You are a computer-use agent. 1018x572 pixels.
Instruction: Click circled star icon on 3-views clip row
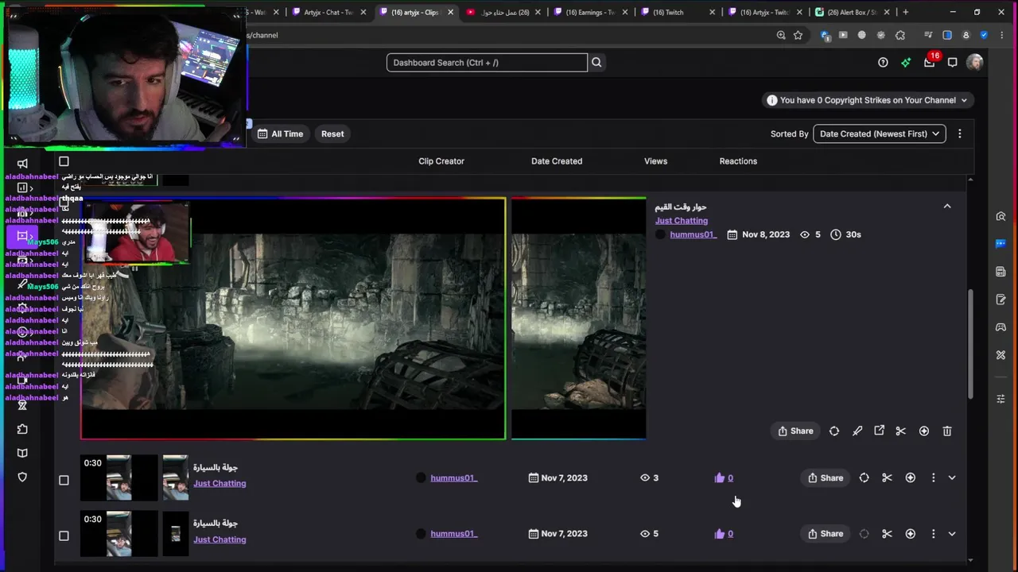(911, 477)
